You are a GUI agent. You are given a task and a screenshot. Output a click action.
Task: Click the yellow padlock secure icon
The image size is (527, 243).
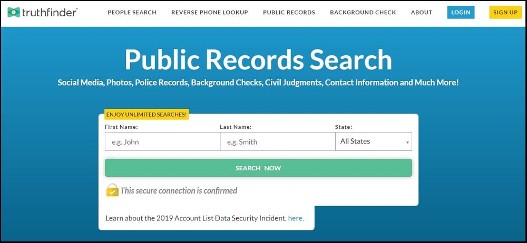point(112,190)
